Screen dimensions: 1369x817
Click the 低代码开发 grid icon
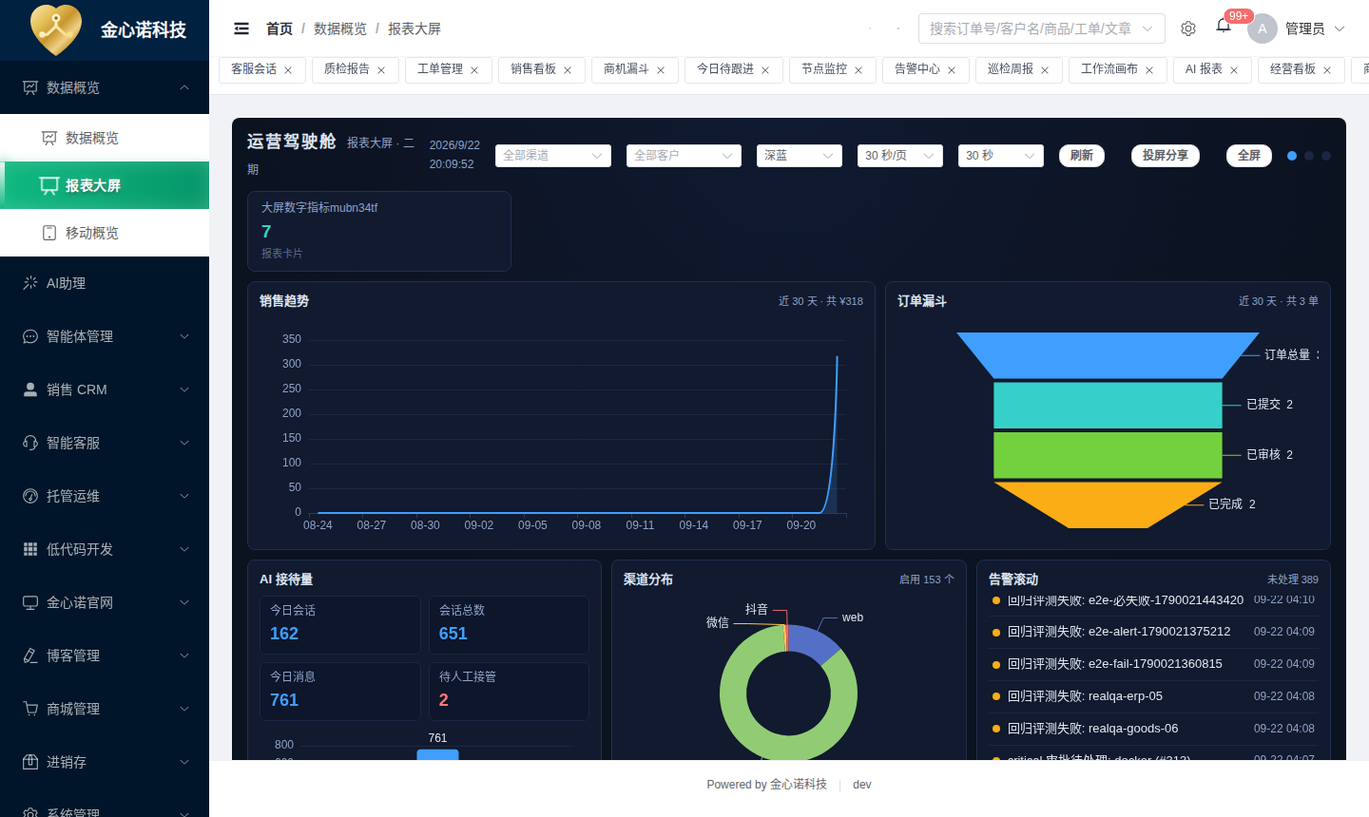[30, 549]
